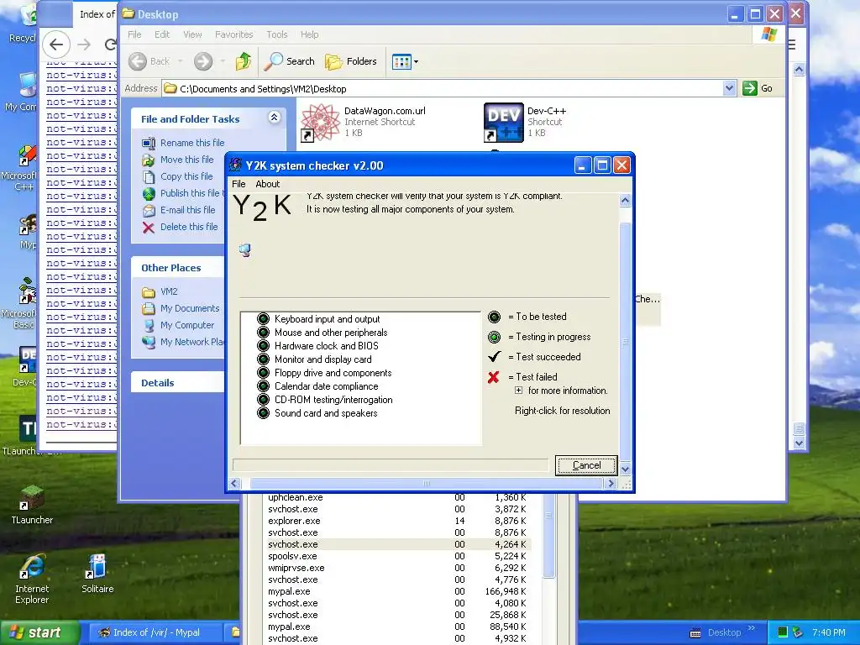Select the Sound card and speakers test icon

pyautogui.click(x=263, y=413)
